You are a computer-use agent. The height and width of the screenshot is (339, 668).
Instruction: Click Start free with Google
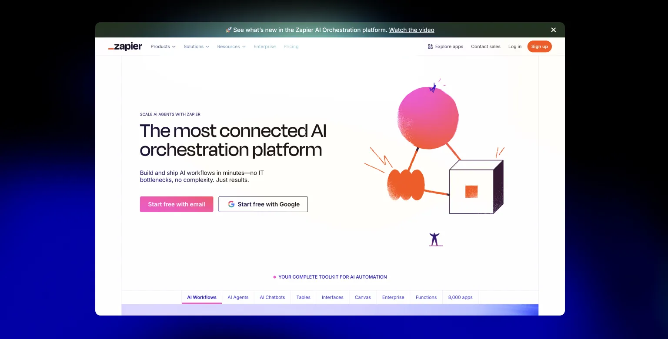(x=263, y=204)
